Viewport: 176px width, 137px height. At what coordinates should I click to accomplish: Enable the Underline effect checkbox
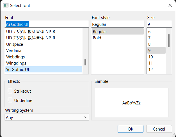[x=10, y=100]
